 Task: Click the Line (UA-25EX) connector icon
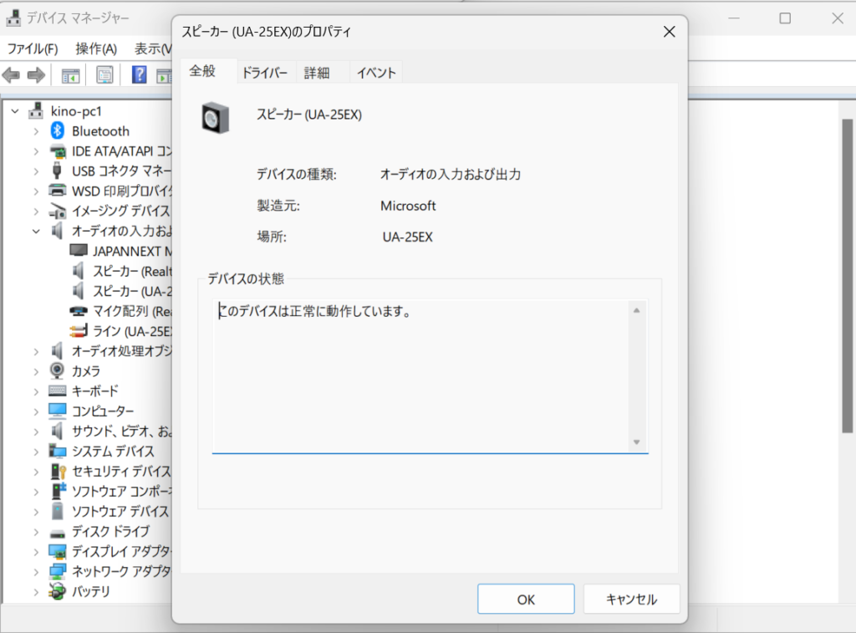pyautogui.click(x=79, y=330)
